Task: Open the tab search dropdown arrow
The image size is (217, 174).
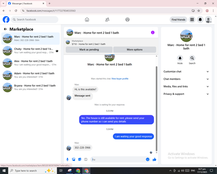Action: pos(3,3)
